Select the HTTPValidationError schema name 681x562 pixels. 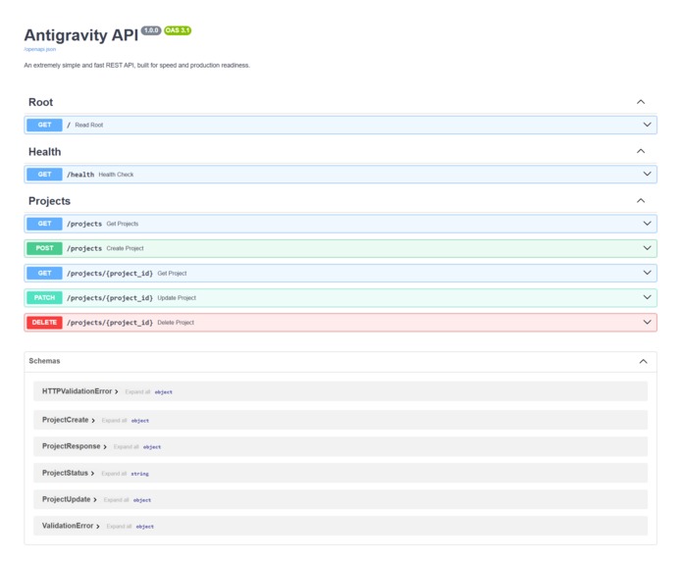77,391
